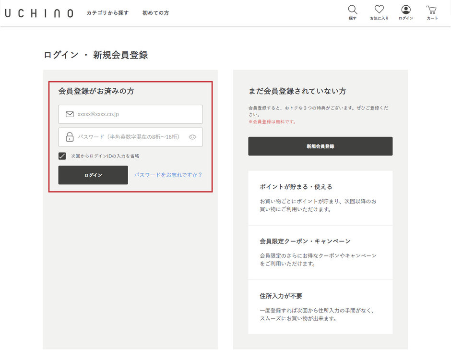
Task: Select the ログイン person icon
Action: (x=405, y=9)
